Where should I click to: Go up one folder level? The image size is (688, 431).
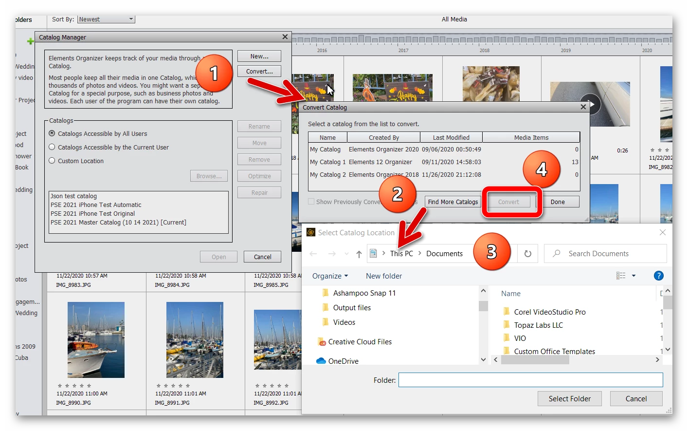359,254
